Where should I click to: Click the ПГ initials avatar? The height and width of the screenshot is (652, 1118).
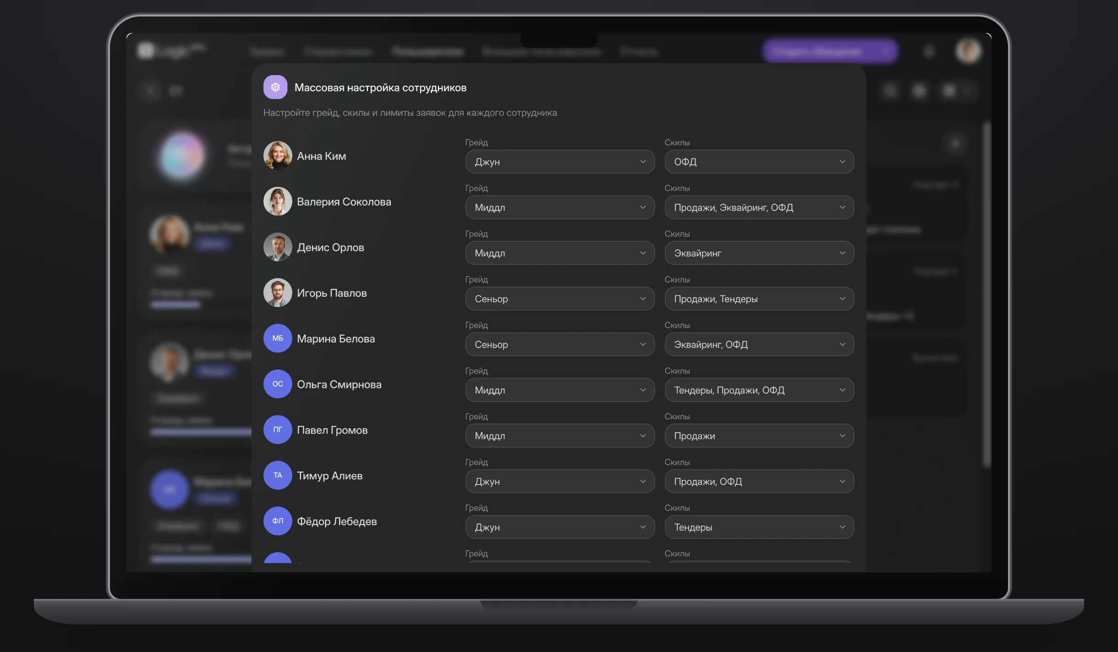click(278, 429)
